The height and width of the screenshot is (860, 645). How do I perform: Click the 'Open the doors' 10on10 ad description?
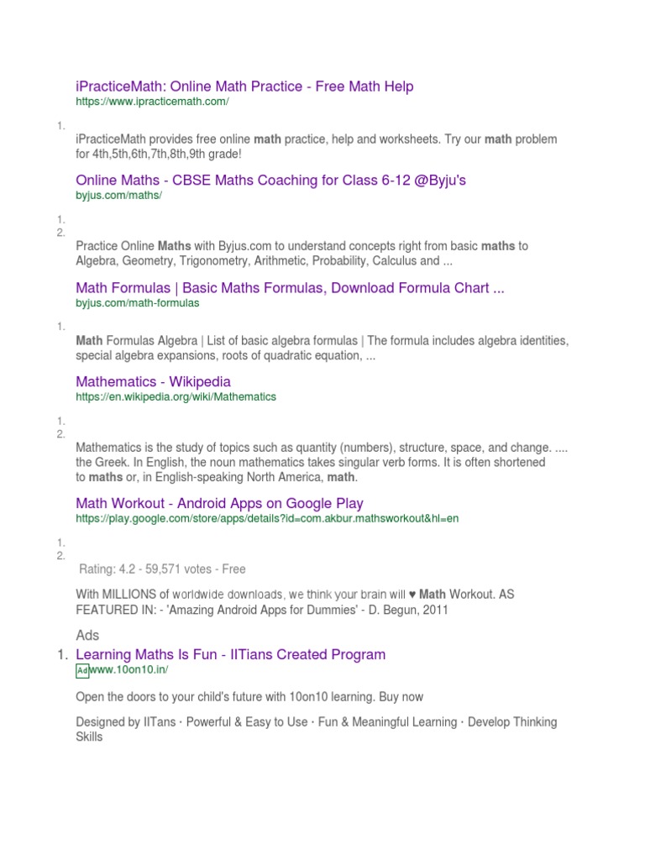[x=249, y=697]
